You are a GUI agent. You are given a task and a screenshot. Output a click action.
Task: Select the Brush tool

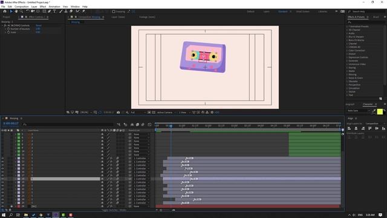60,12
